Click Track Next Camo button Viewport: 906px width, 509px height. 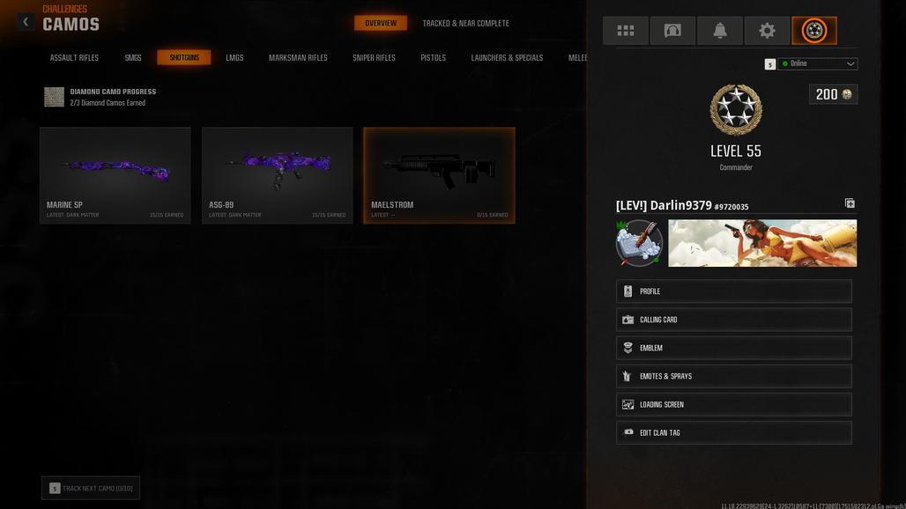coord(91,488)
